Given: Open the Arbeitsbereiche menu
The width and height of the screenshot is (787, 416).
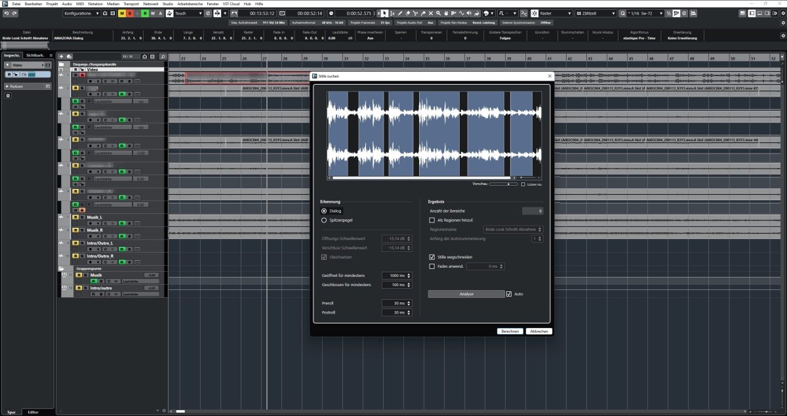Looking at the screenshot, I should point(190,3).
